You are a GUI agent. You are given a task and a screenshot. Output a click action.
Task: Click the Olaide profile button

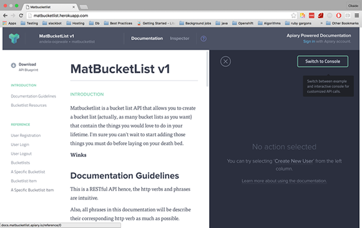tap(353, 6)
